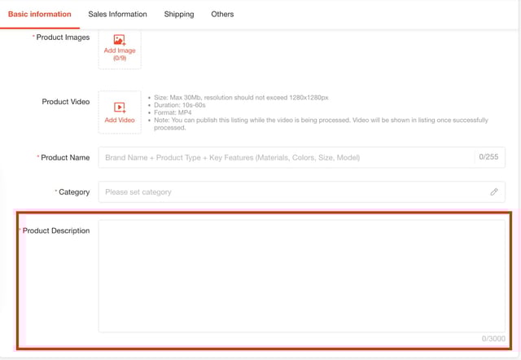
Task: Click inside the Product Description text area
Action: coord(301,275)
